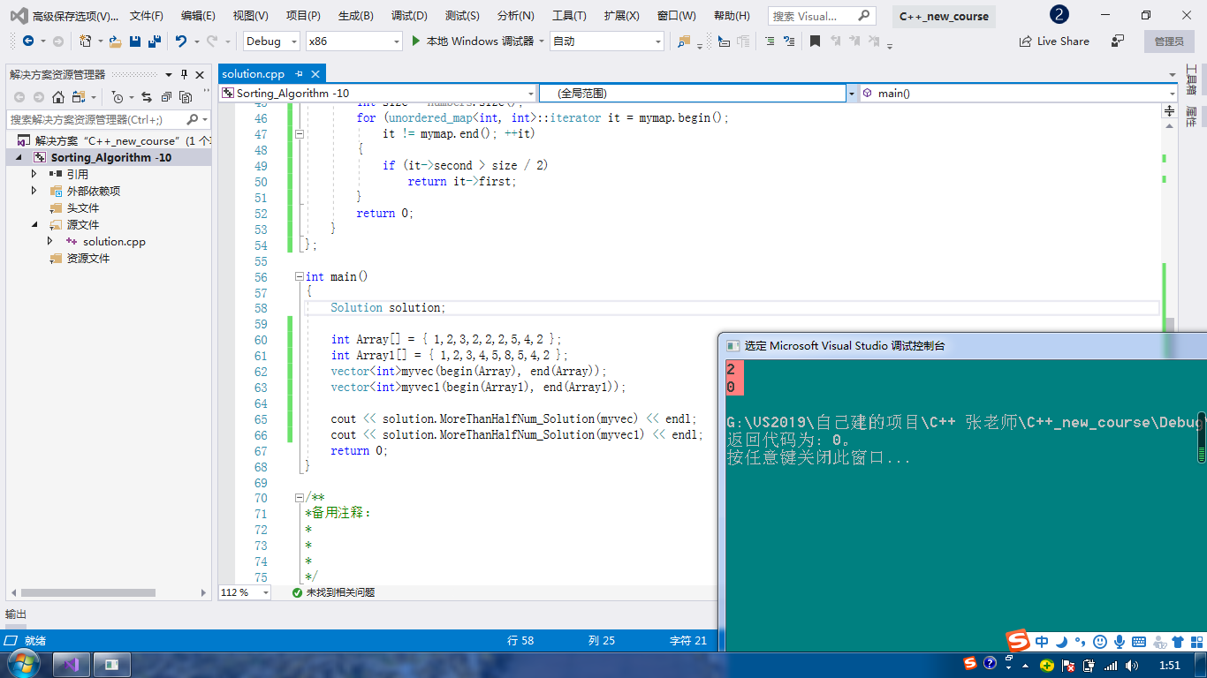Click Sogou IME soft keyboard icon
This screenshot has height=678, width=1207.
pos(1138,642)
